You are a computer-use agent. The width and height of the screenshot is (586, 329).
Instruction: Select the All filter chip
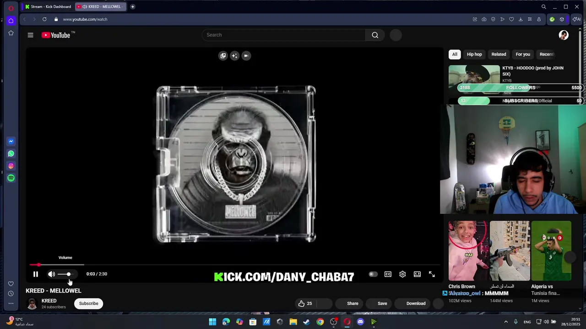(x=455, y=54)
